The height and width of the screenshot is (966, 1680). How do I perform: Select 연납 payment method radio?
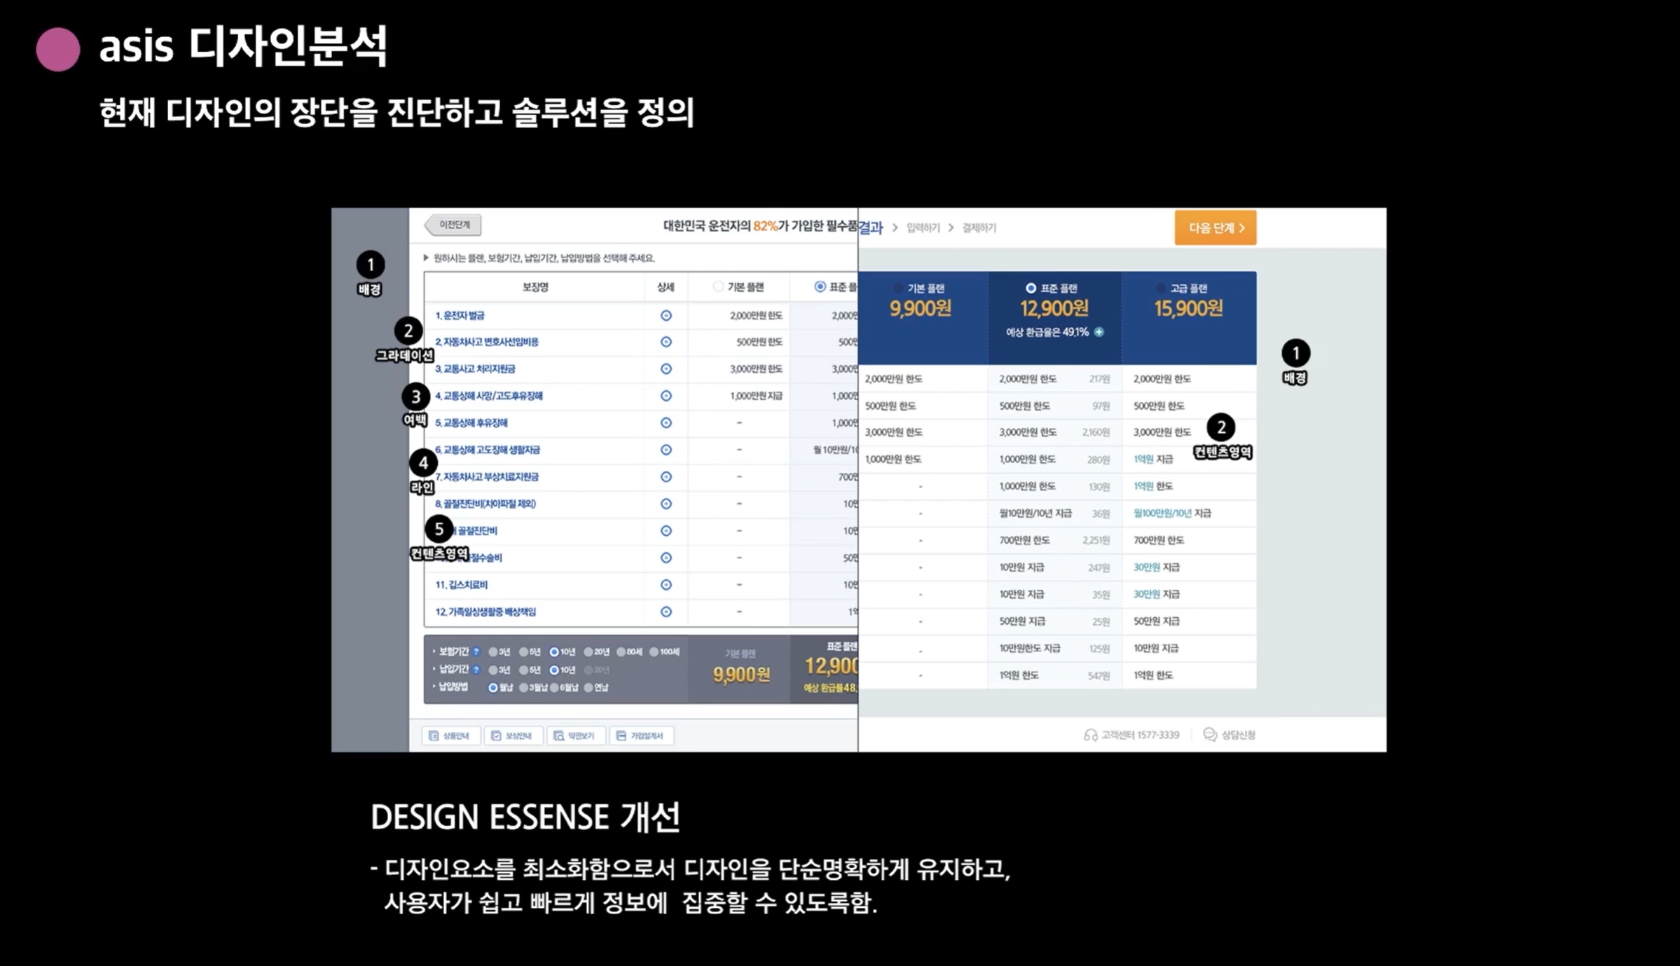pyautogui.click(x=588, y=687)
